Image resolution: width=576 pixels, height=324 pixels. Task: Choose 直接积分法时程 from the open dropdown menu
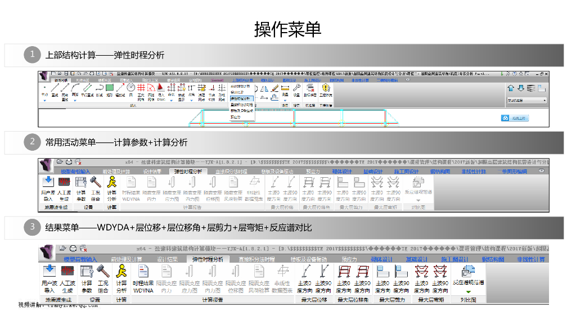tap(242, 105)
